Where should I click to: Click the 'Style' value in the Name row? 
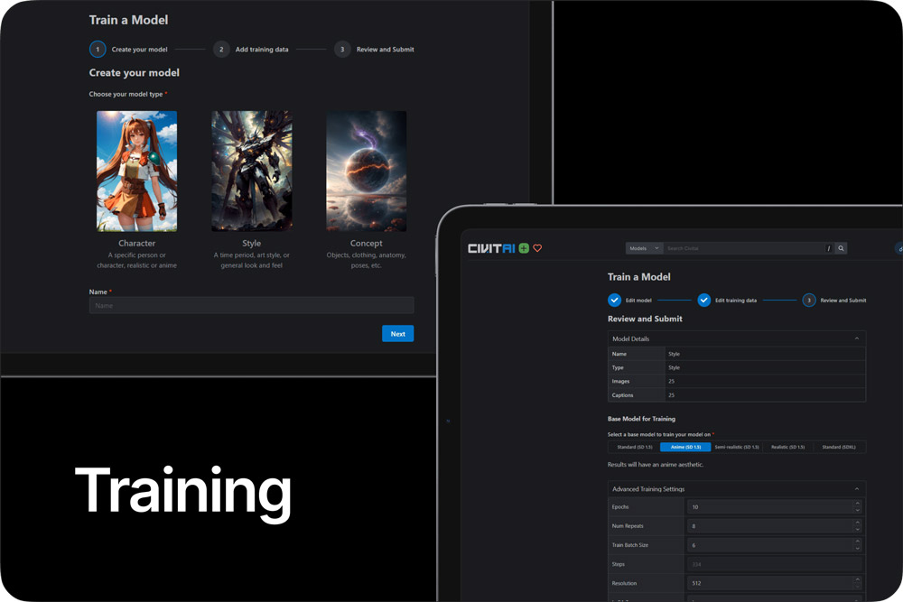[674, 354]
